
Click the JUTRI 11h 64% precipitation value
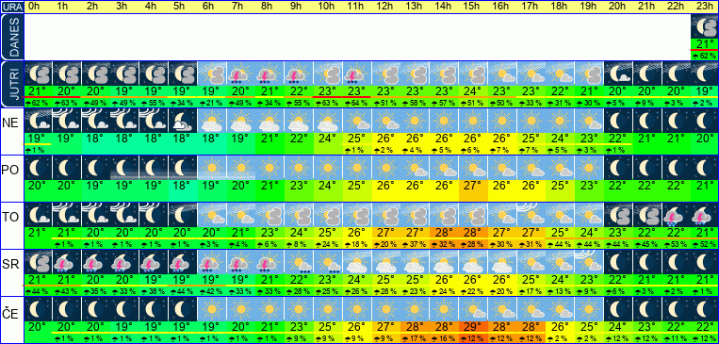tap(357, 104)
